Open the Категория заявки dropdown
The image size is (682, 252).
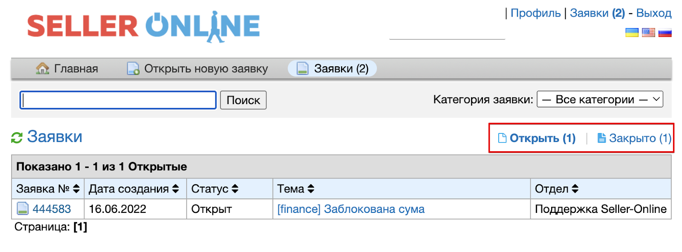[x=600, y=99]
